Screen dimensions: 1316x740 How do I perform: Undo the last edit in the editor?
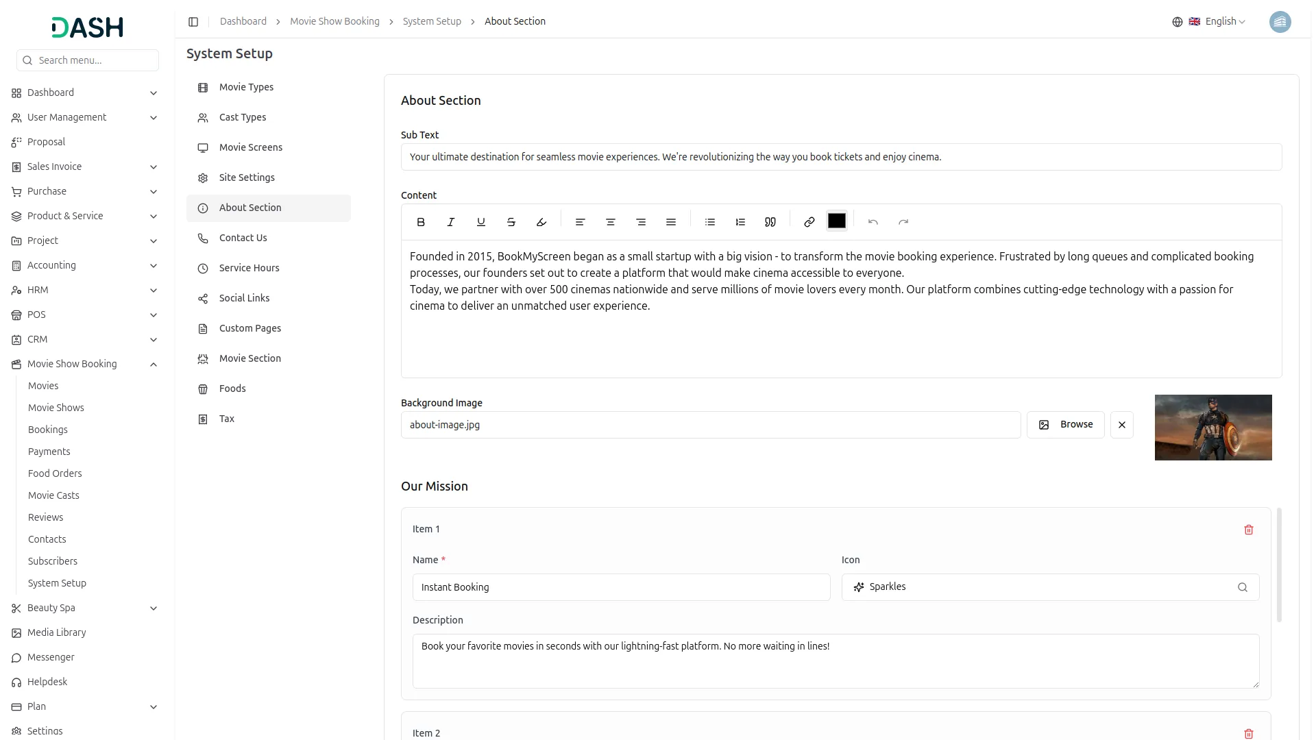(x=873, y=221)
